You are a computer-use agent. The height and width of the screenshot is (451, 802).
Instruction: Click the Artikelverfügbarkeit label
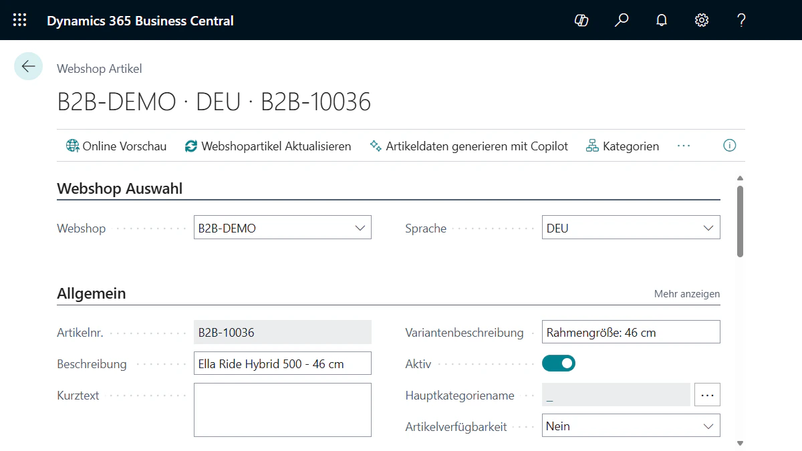[456, 426]
